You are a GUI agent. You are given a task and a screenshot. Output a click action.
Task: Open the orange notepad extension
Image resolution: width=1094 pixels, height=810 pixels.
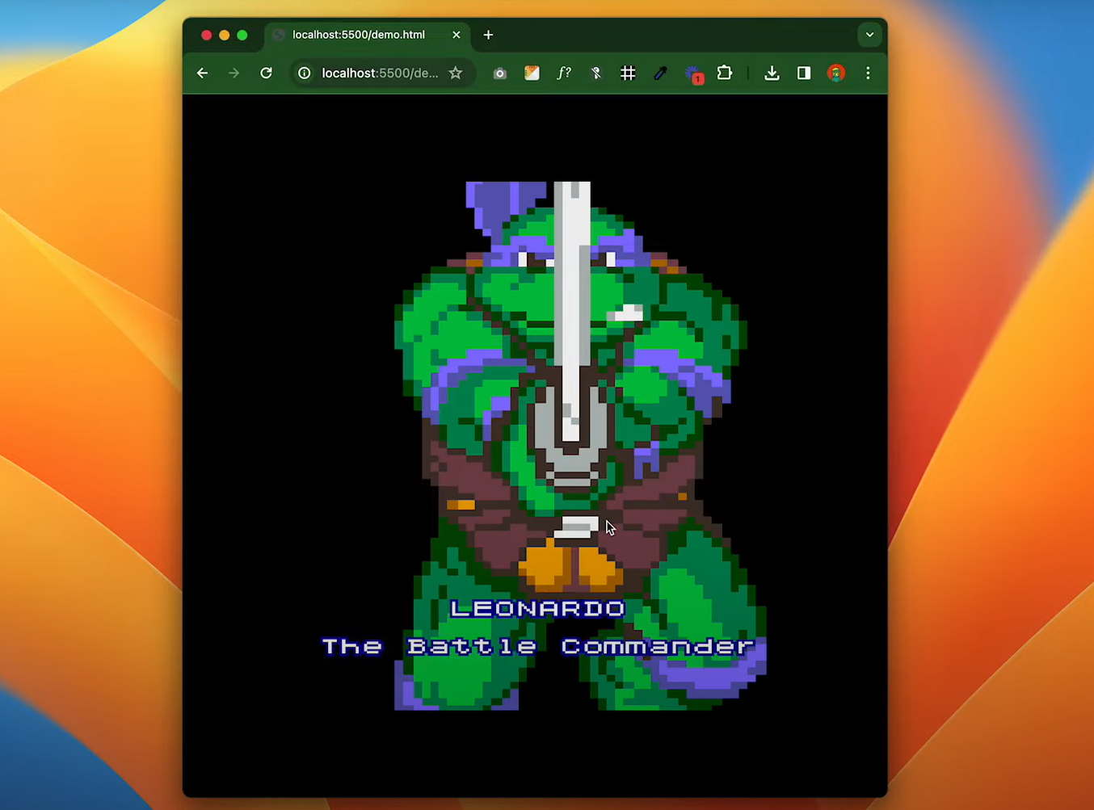pyautogui.click(x=532, y=73)
